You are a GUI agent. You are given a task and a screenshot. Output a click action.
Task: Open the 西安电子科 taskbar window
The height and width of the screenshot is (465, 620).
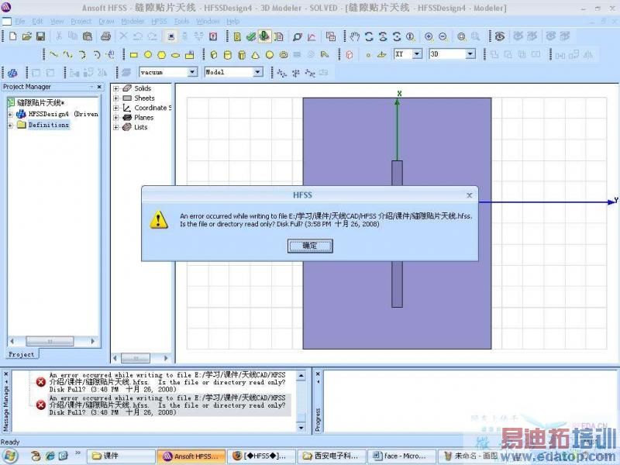(332, 456)
